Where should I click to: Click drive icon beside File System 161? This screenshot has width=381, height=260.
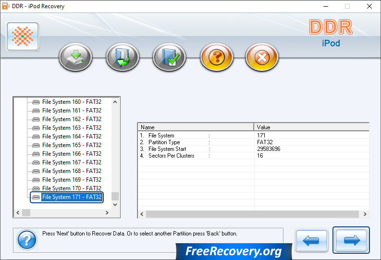tap(36, 111)
